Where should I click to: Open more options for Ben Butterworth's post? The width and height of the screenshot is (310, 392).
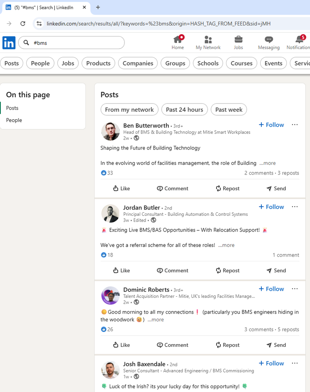point(295,125)
